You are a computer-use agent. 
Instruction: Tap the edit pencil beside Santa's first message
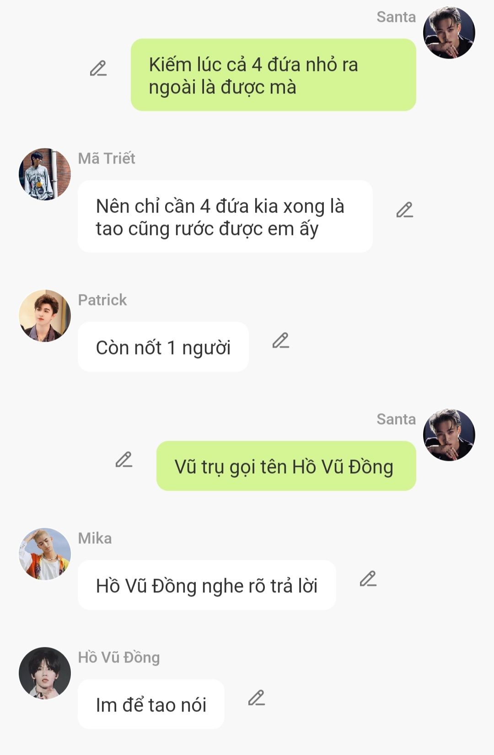point(98,68)
